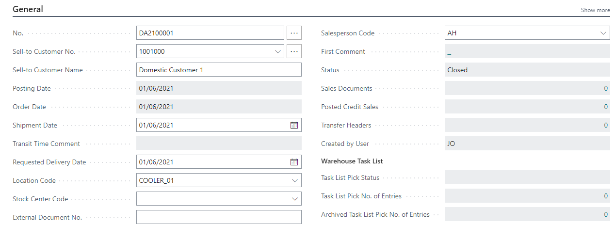The height and width of the screenshot is (225, 615).
Task: Click the Task List Pick No. of Entries value
Action: click(605, 196)
